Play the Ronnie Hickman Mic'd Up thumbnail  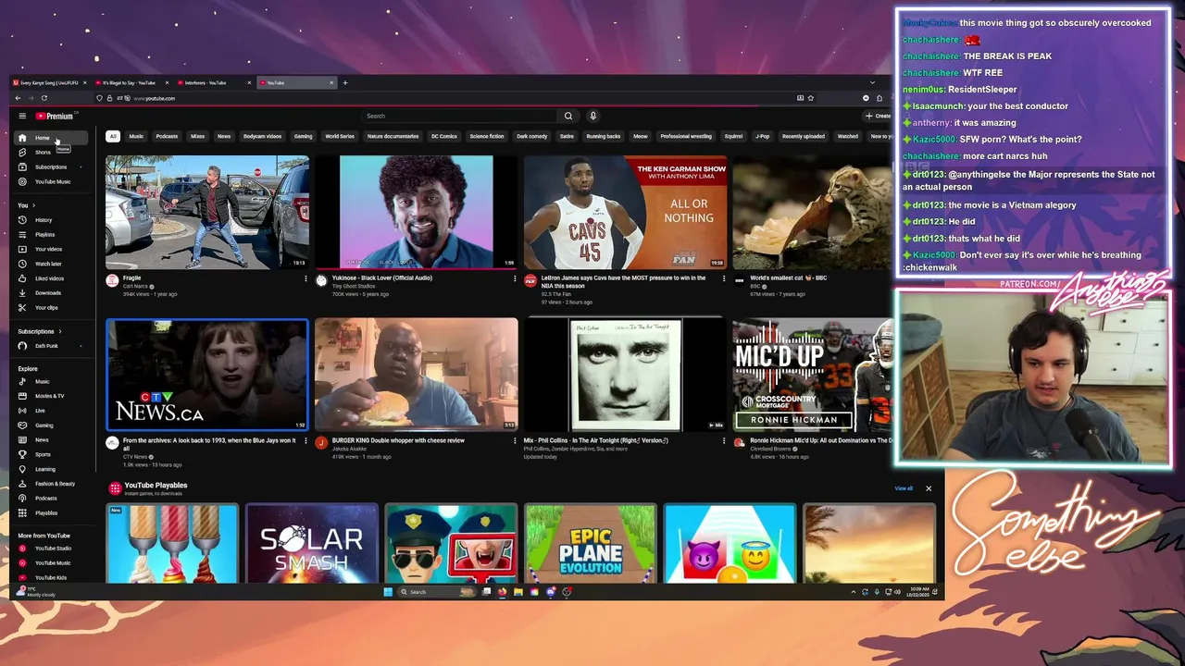[x=813, y=375]
